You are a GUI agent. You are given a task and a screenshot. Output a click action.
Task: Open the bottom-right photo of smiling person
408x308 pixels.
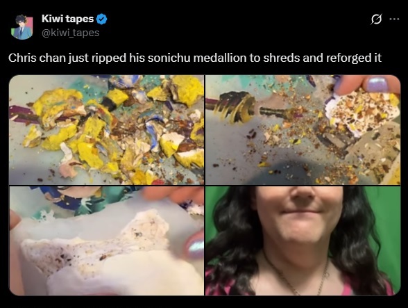coord(303,241)
